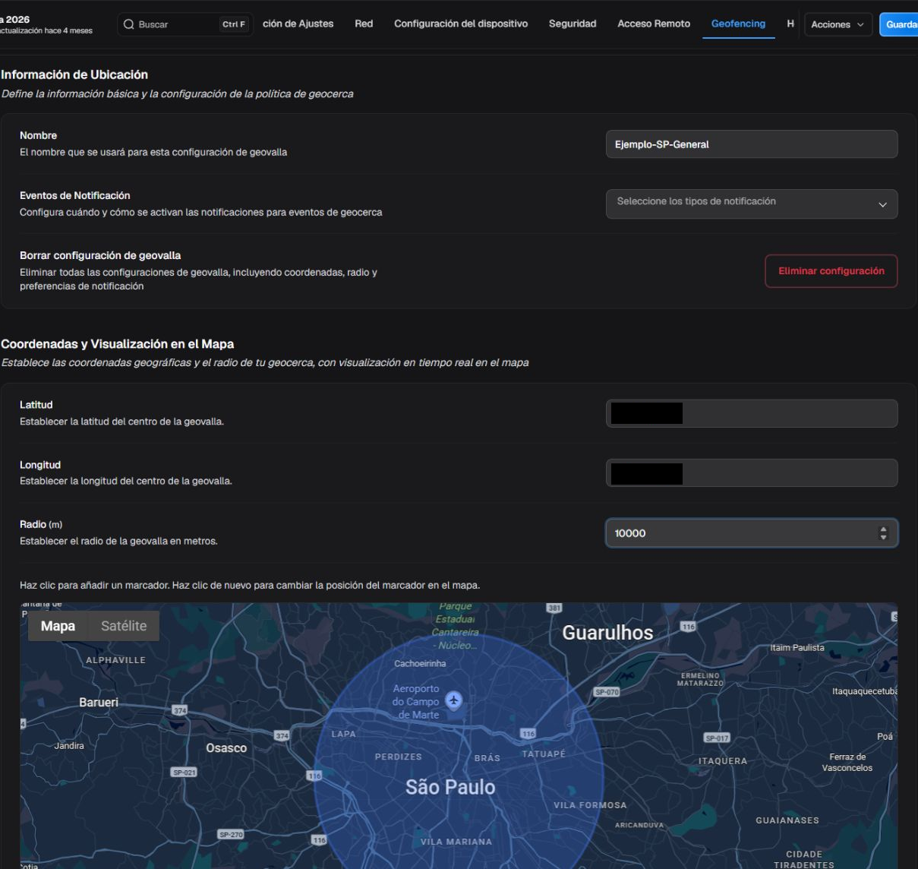The width and height of the screenshot is (918, 869).
Task: Click into the Latitud input field
Action: 752,413
